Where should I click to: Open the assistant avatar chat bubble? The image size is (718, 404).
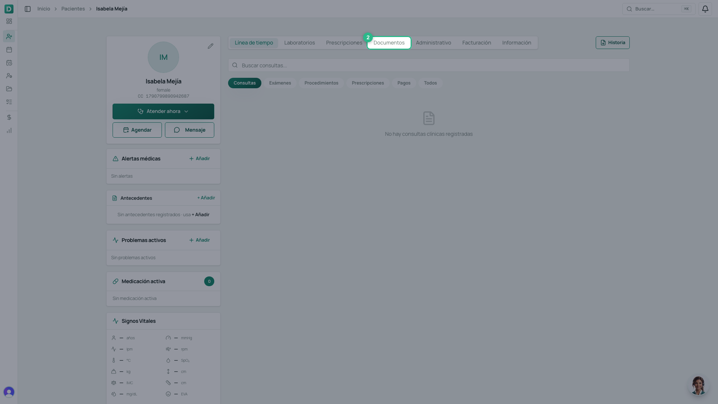(698, 385)
